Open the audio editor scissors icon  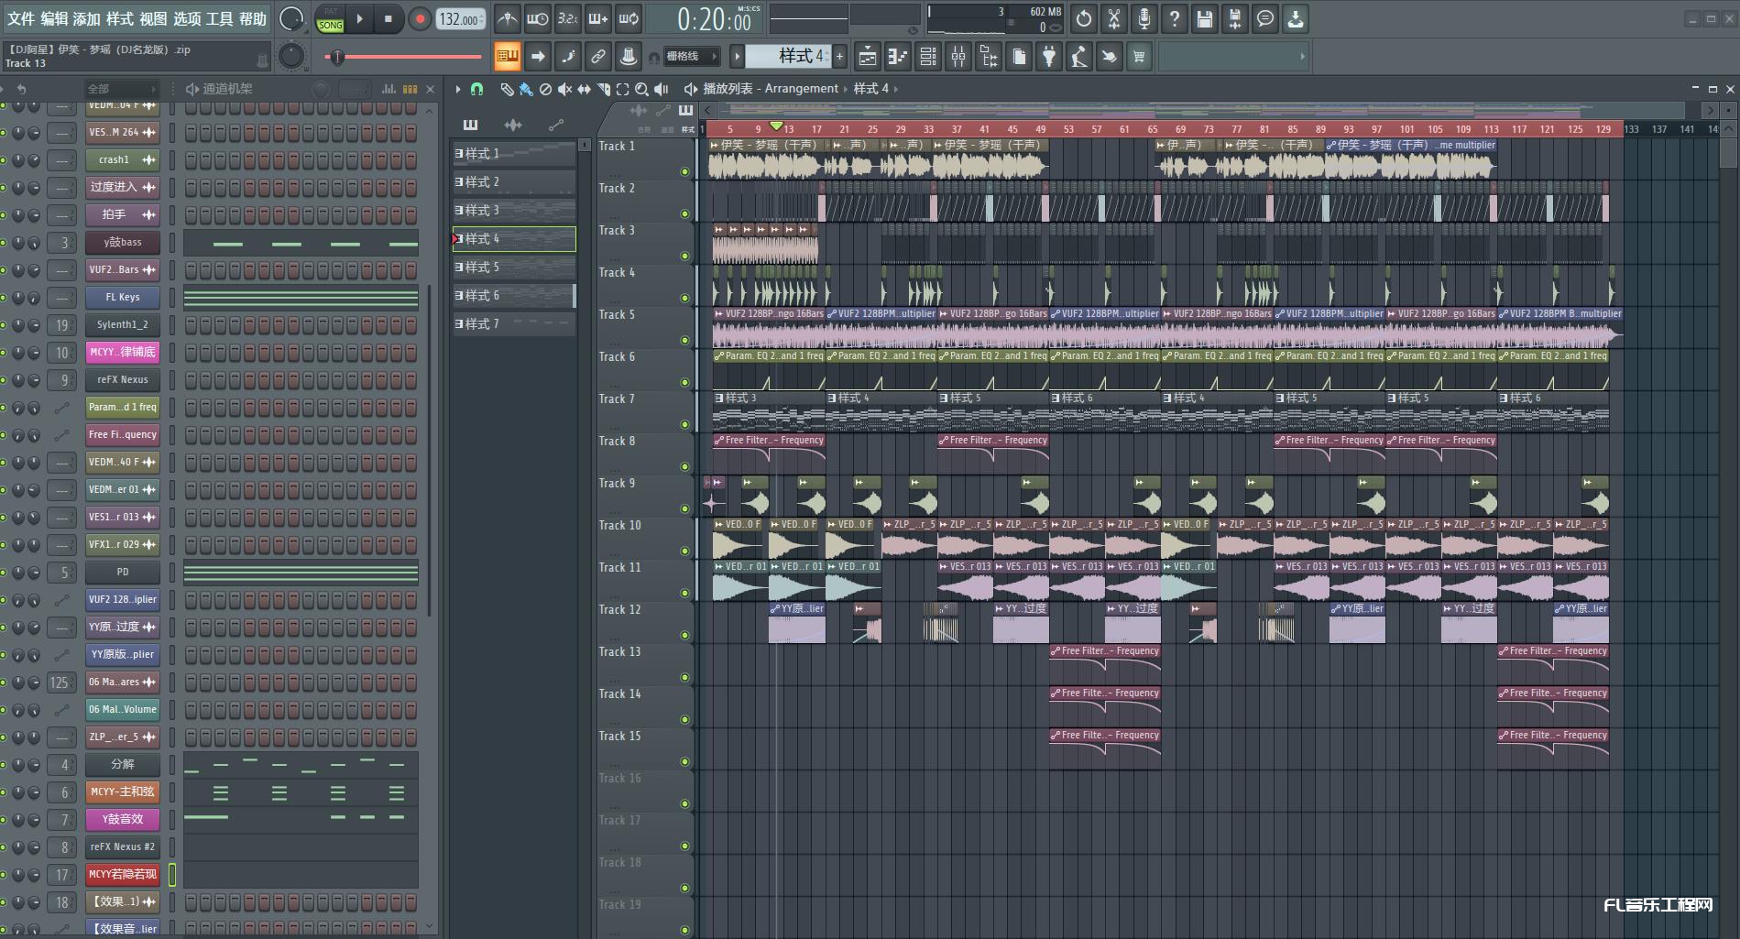pyautogui.click(x=1114, y=18)
